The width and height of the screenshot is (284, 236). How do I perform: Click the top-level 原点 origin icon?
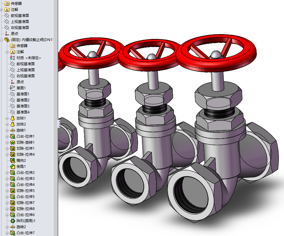pyautogui.click(x=7, y=33)
